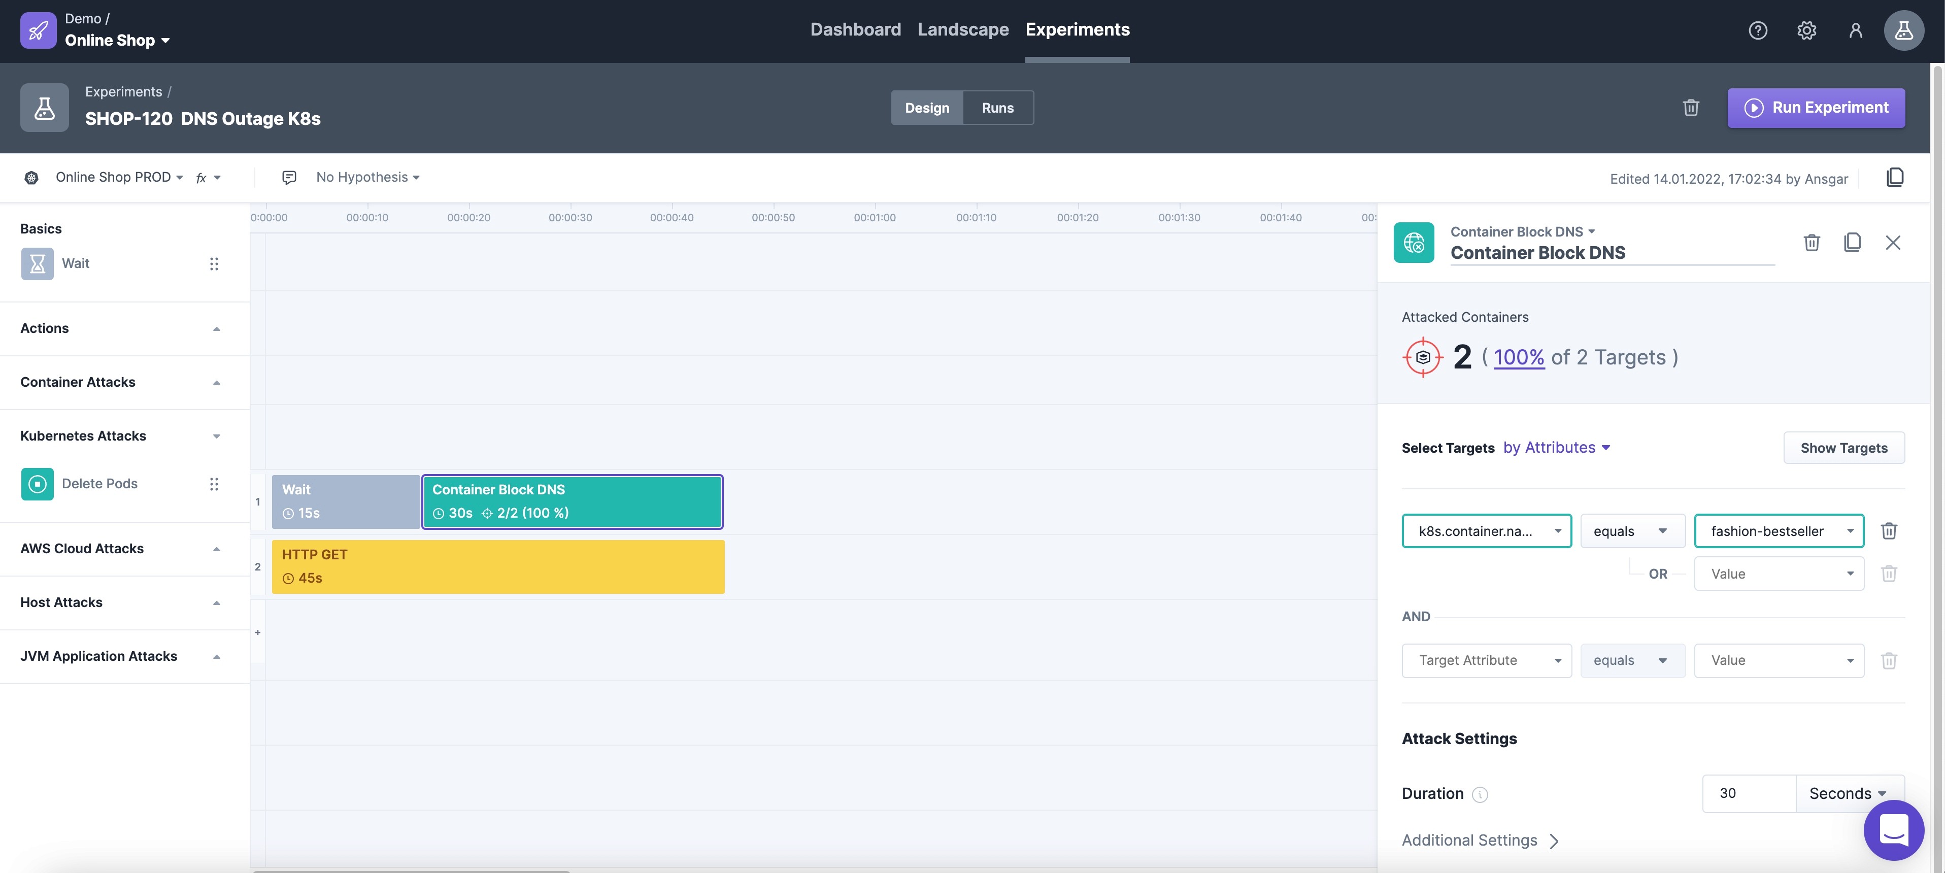The image size is (1945, 873).
Task: Open the No Hypothesis dropdown
Action: 367,178
